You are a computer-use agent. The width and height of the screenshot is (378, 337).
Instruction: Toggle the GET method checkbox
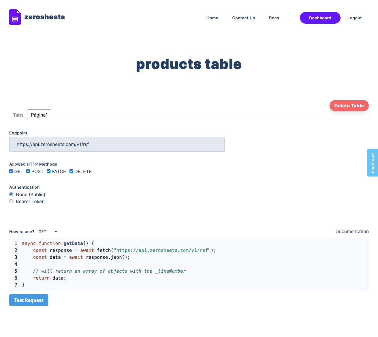pos(11,171)
